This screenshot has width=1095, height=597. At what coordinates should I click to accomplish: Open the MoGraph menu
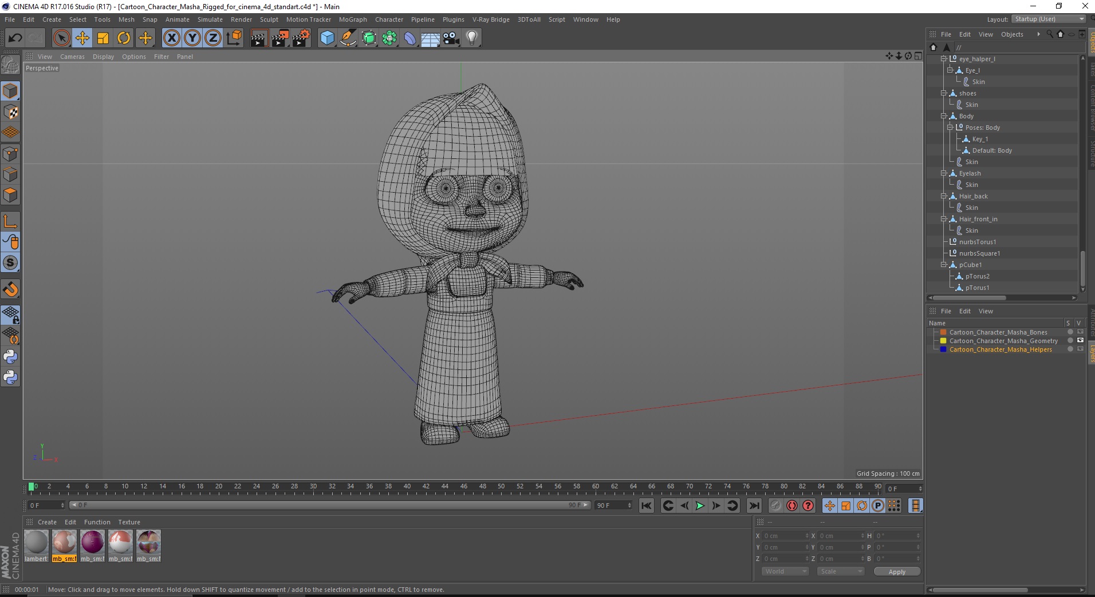353,19
